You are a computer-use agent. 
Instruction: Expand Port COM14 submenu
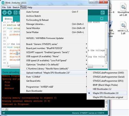click(54, 77)
